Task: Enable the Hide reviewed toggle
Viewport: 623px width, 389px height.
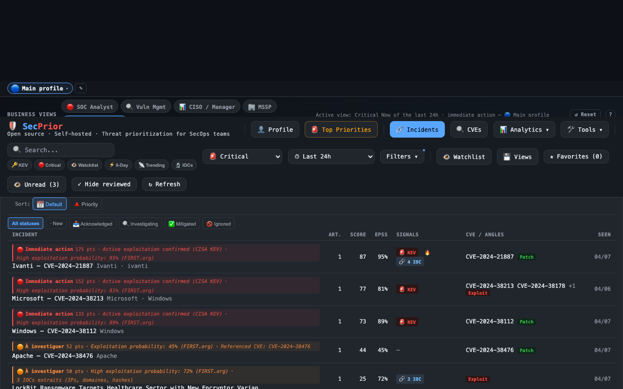Action: pos(104,184)
